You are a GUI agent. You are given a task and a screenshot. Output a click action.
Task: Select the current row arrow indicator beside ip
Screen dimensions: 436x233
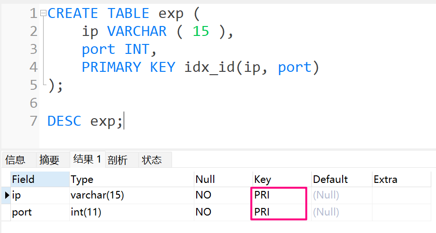tap(6, 195)
